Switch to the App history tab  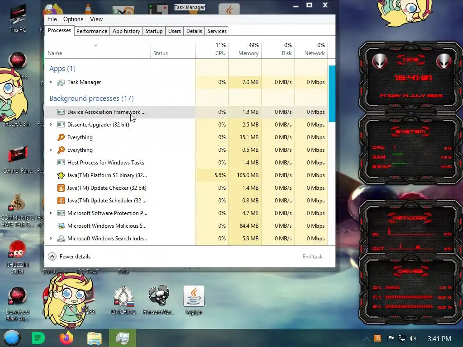(x=127, y=31)
